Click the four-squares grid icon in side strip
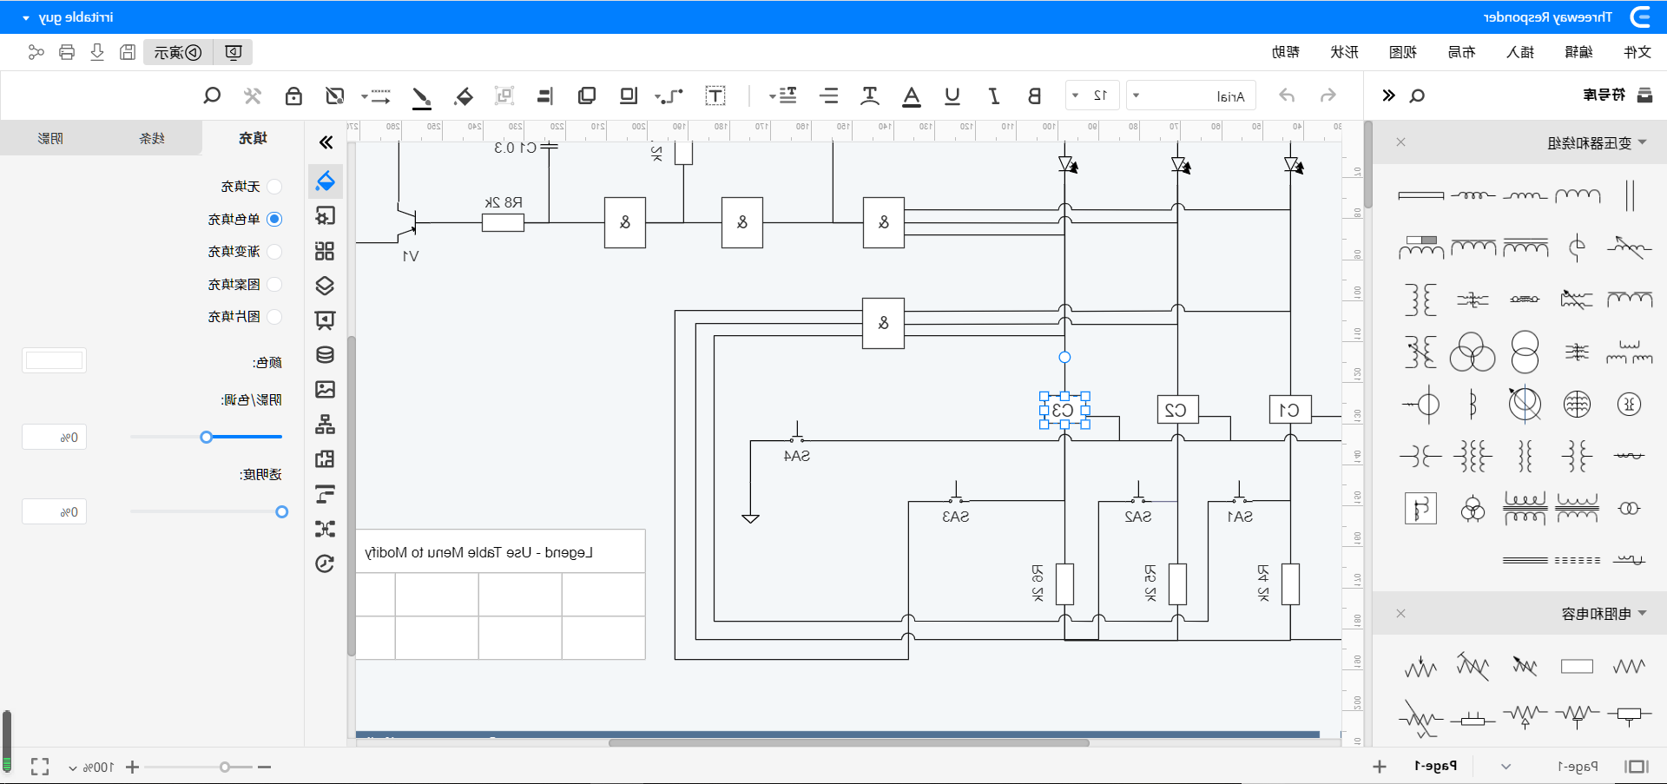Image resolution: width=1667 pixels, height=784 pixels. [325, 251]
